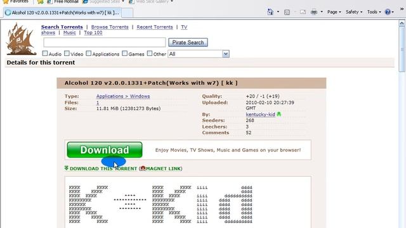The width and height of the screenshot is (406, 228).
Task: Open the Free Hotmail favorites link
Action: coord(63,1)
